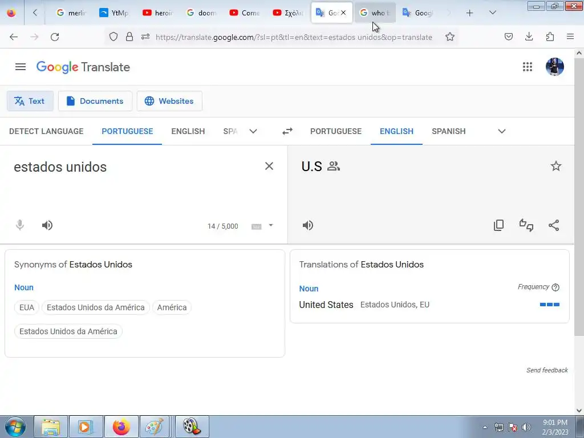584x438 pixels.
Task: Listen to the source text pronunciation
Action: (47, 225)
